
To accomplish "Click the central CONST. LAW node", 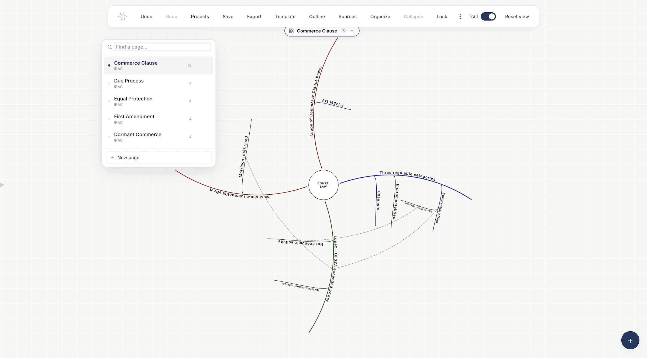I will (x=323, y=185).
